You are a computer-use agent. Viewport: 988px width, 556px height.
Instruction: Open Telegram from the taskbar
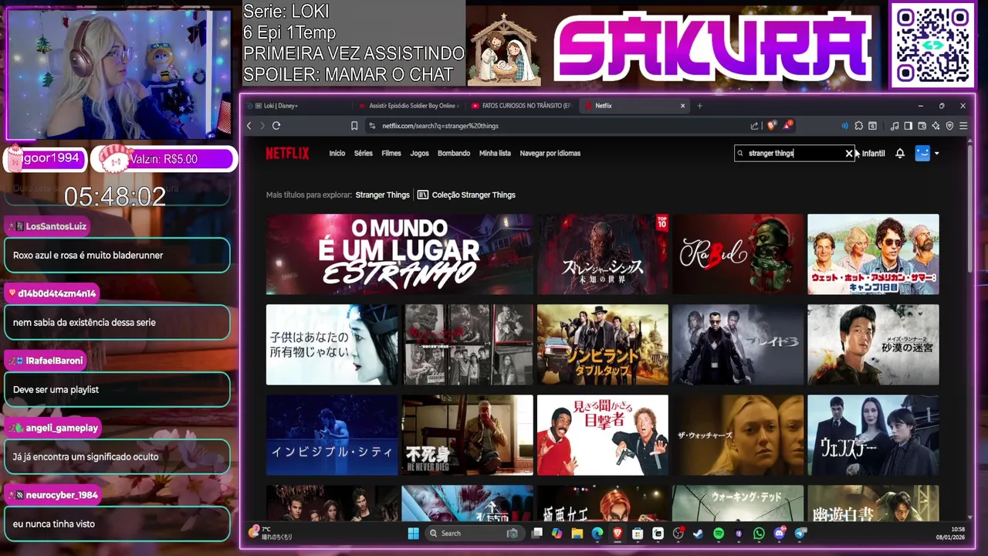click(x=800, y=533)
